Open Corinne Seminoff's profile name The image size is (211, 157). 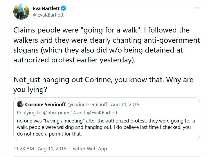coord(45,104)
